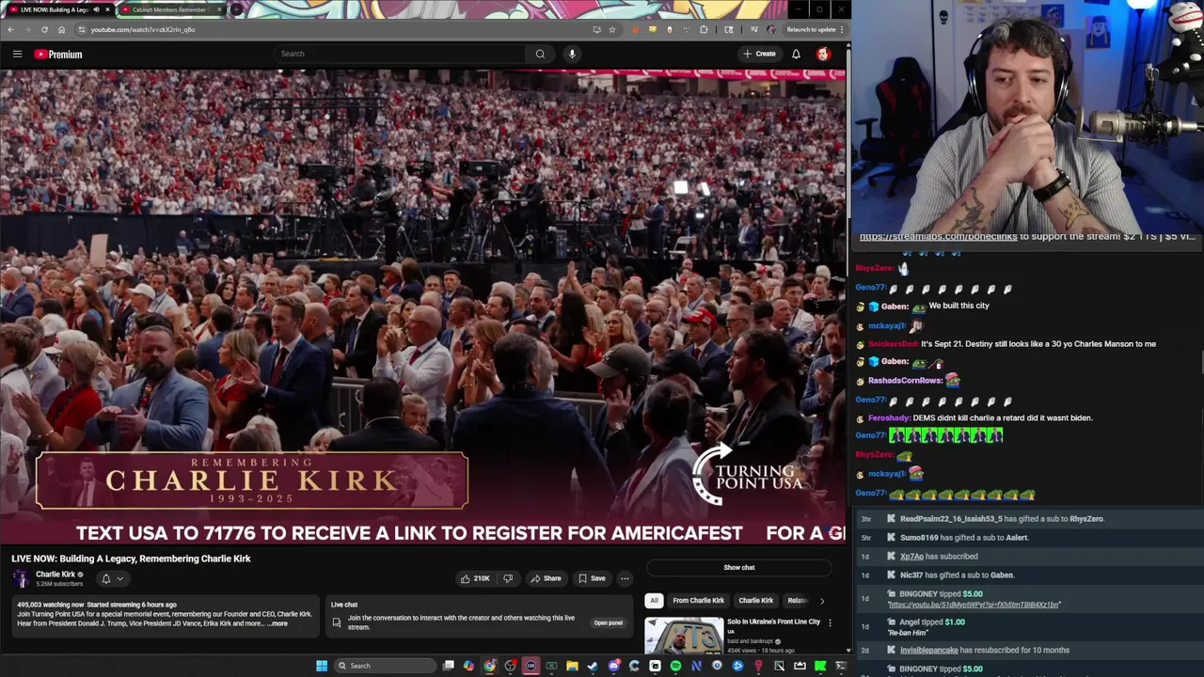Expand the description with ...more

277,623
